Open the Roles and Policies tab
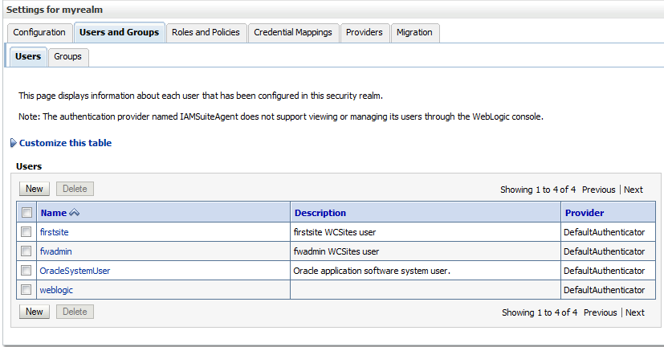This screenshot has height=347, width=664. pyautogui.click(x=206, y=33)
